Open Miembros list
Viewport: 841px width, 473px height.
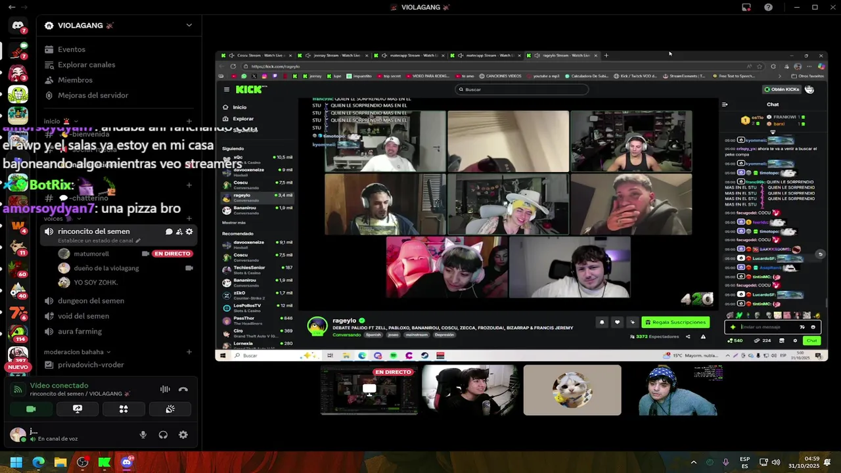tap(118, 80)
